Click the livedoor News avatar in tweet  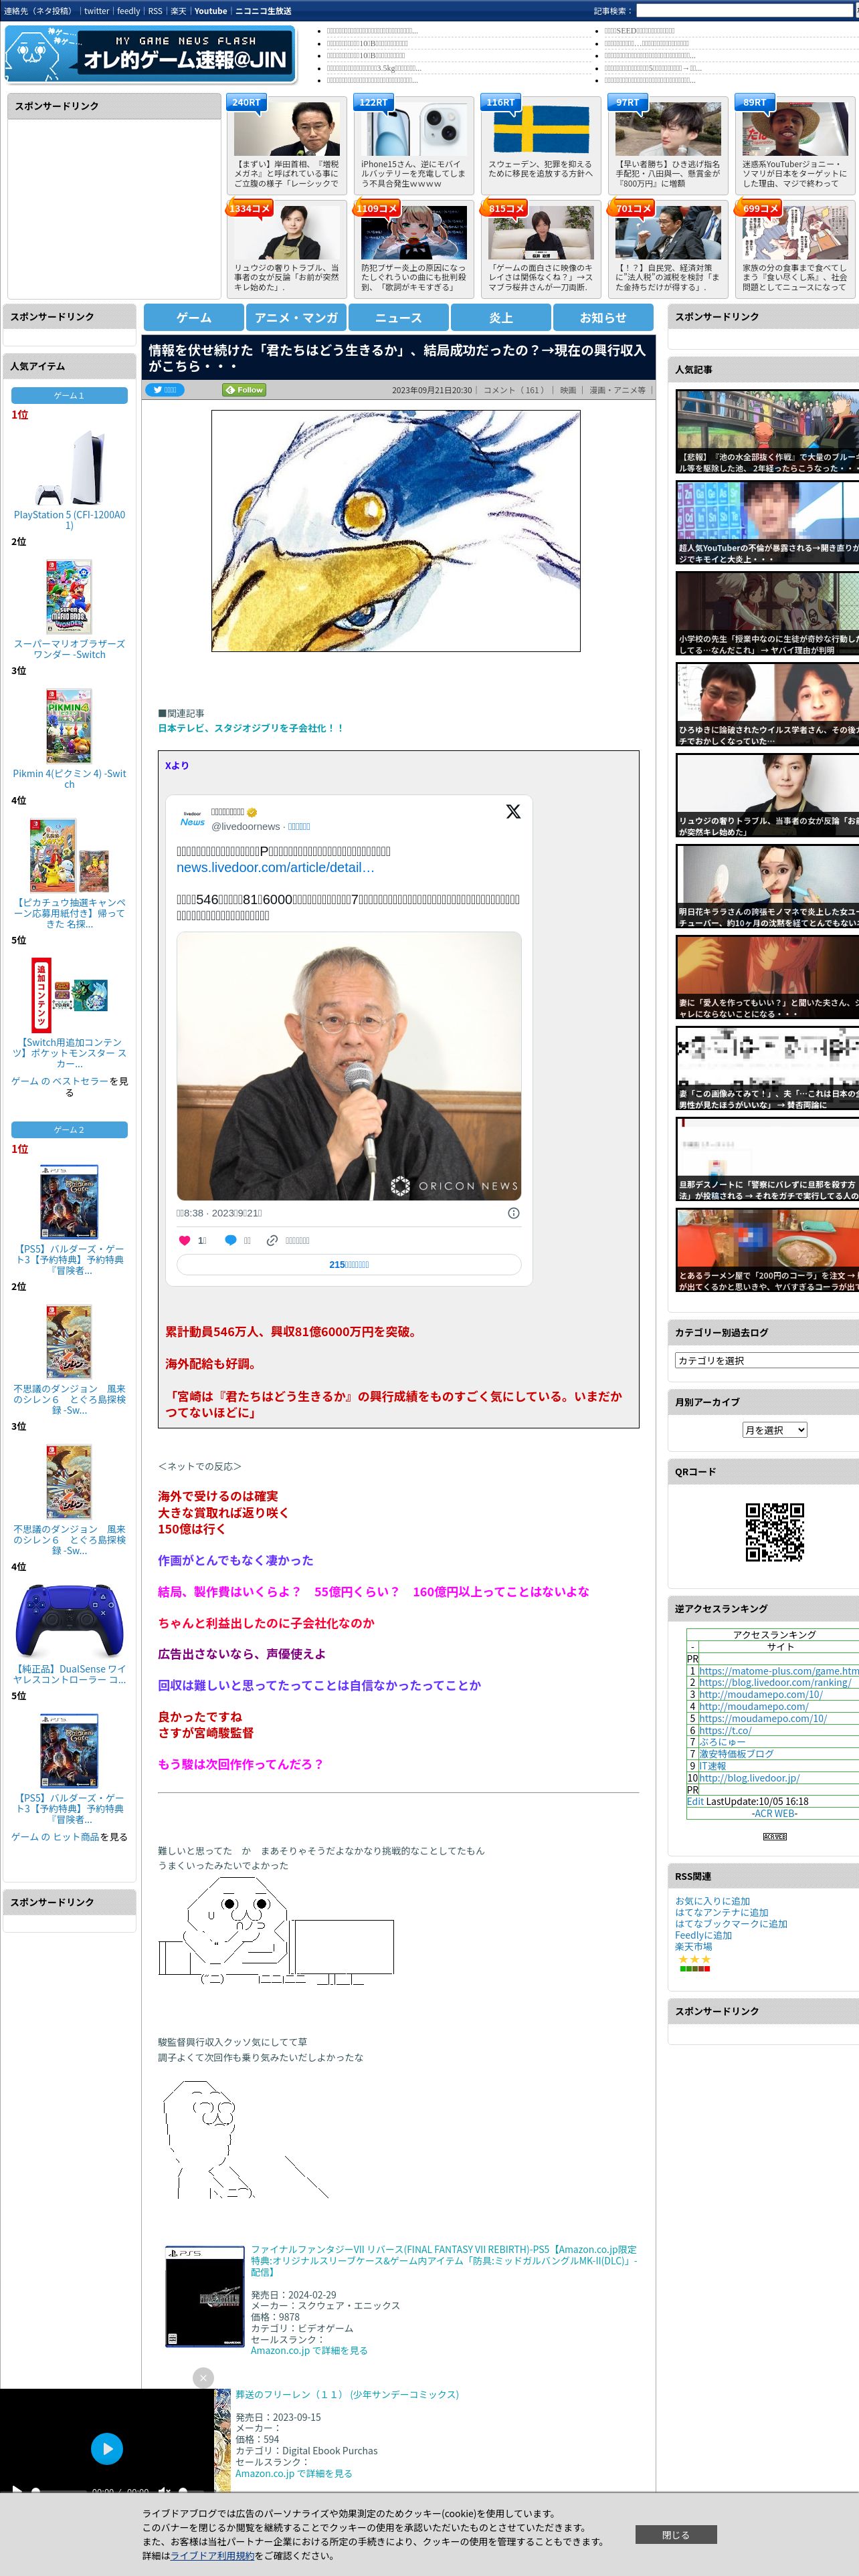[x=192, y=818]
